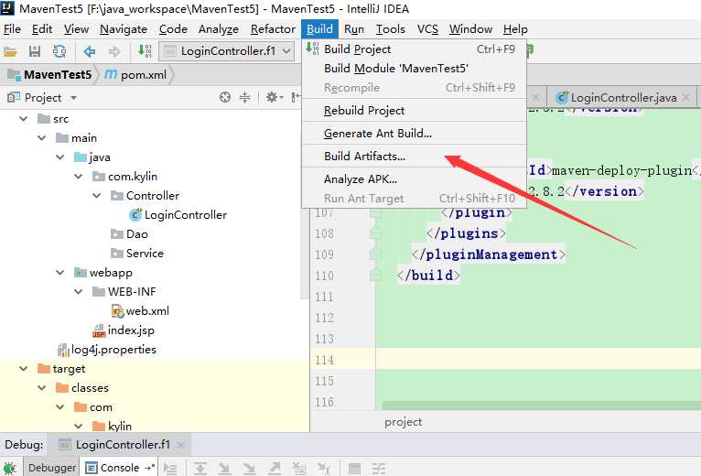Click the Collapse All icon in Project panel

point(245,97)
